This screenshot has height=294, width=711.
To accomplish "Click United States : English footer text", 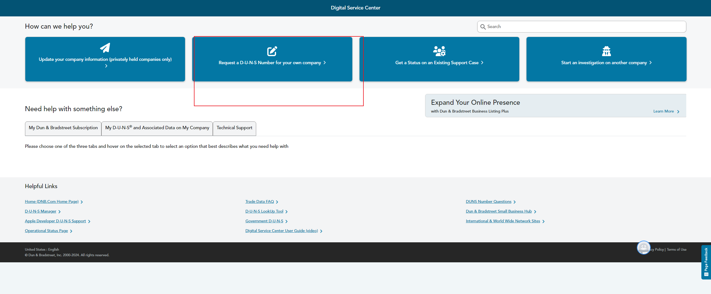I will pos(42,250).
